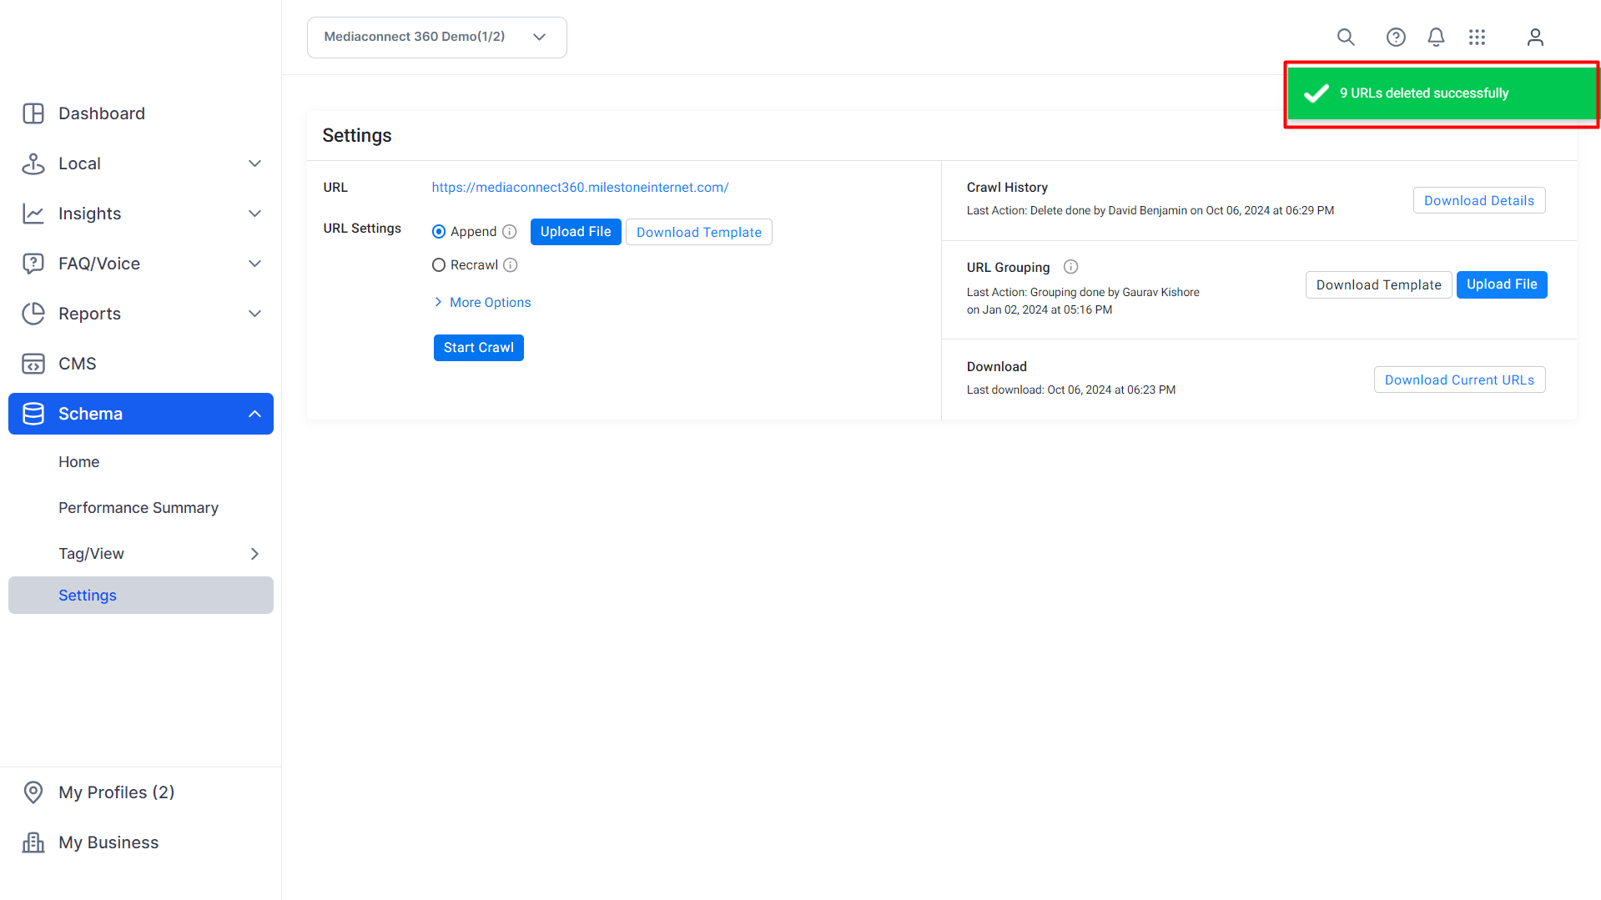Open Performance Summary page
This screenshot has height=900, width=1601.
138,508
